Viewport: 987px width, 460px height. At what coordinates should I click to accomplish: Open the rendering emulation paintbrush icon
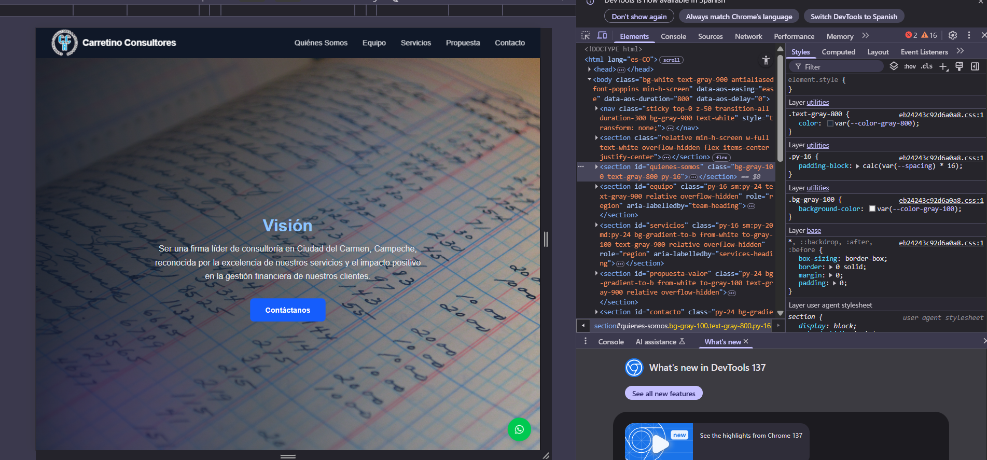tap(960, 67)
